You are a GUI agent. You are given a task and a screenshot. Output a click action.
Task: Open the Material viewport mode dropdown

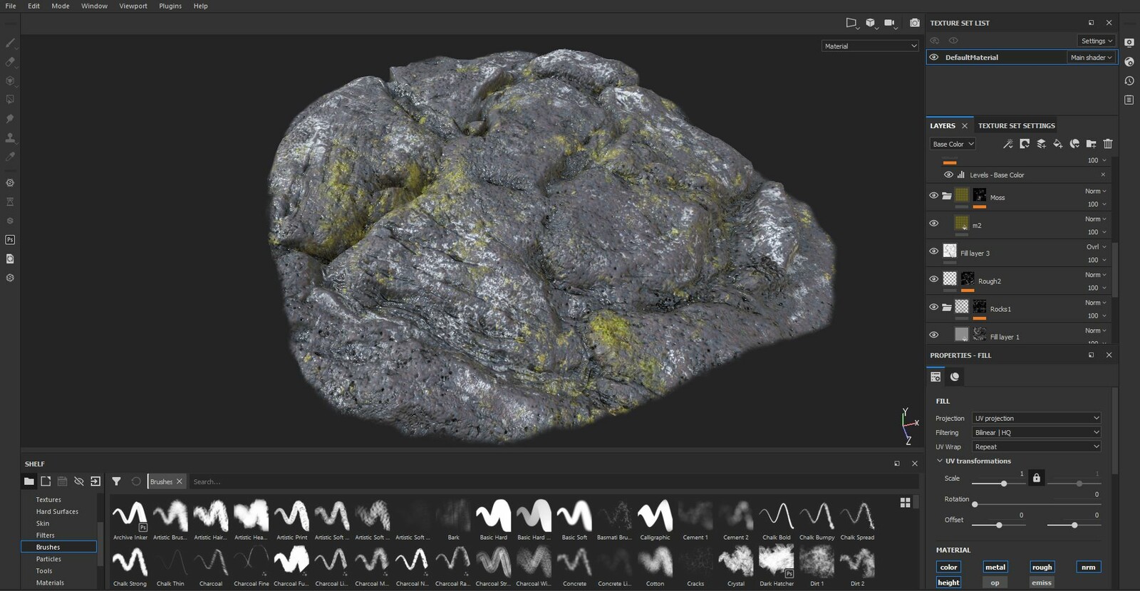[x=870, y=46]
